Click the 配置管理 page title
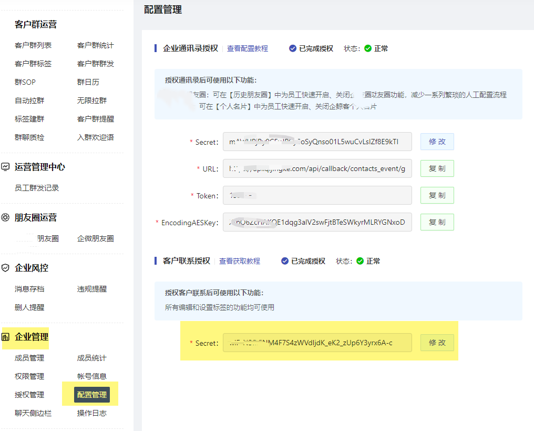Viewport: 534px width, 431px height. pyautogui.click(x=163, y=9)
